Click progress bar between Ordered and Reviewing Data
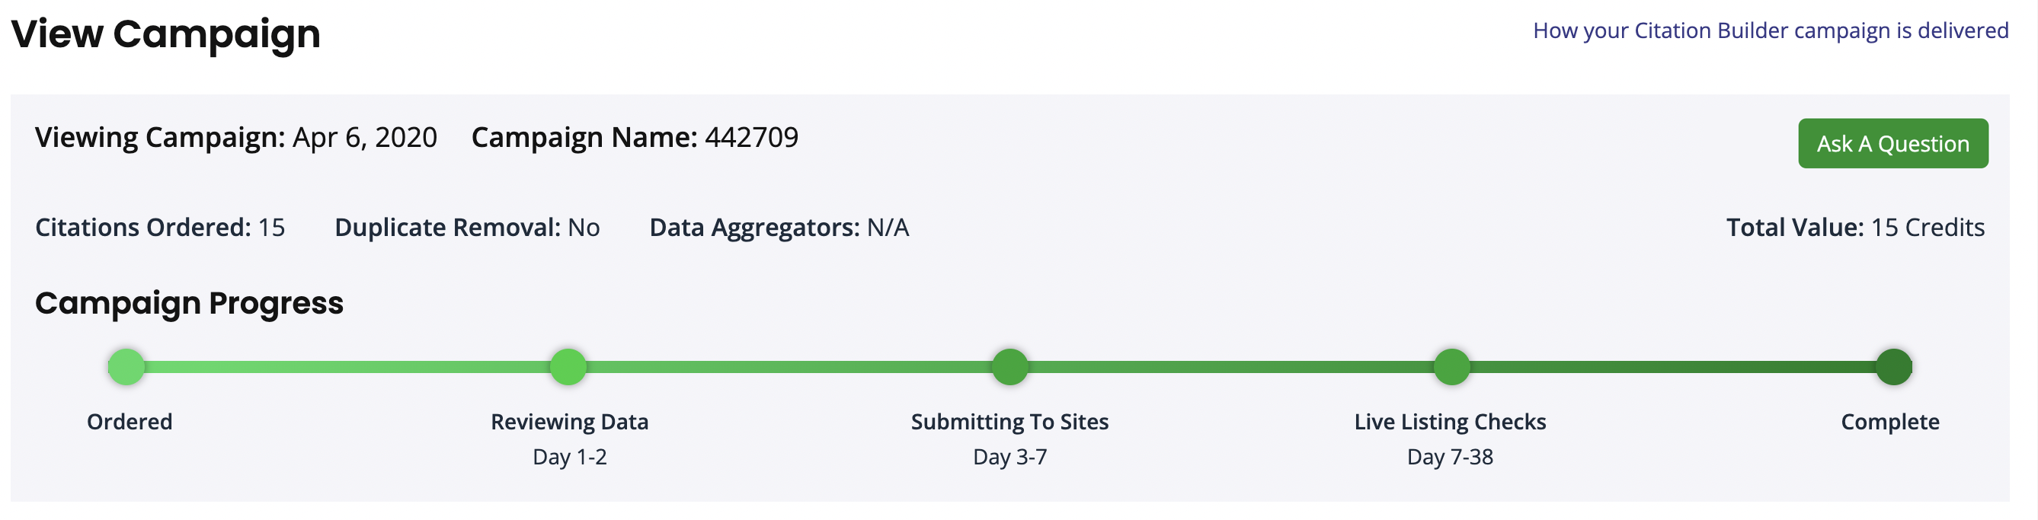 click(348, 367)
